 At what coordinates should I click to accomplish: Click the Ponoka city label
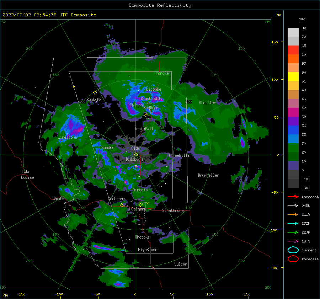click(x=162, y=73)
